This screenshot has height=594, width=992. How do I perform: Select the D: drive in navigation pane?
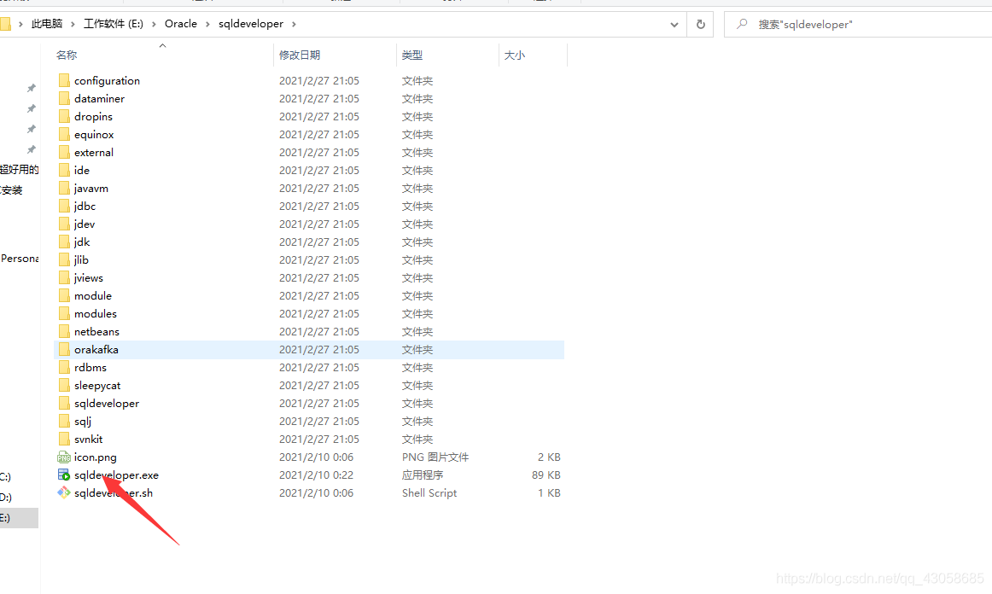pos(6,498)
